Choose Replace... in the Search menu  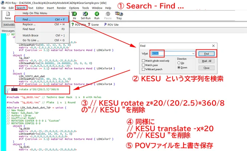[x=42, y=24]
